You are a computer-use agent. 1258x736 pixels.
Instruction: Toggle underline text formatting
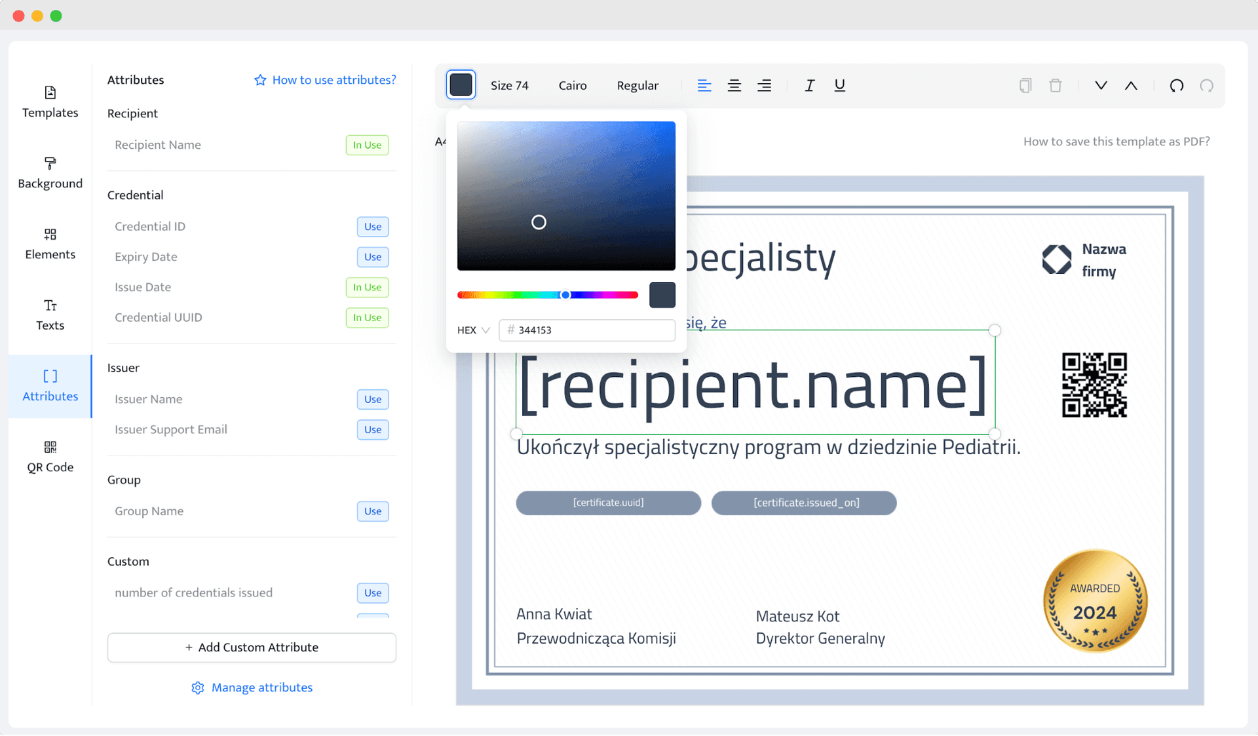click(839, 85)
